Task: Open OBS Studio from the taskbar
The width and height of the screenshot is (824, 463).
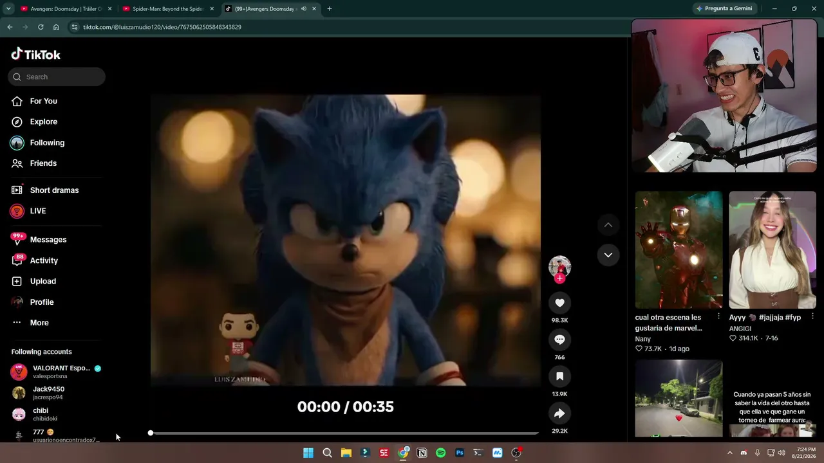Action: tap(516, 453)
